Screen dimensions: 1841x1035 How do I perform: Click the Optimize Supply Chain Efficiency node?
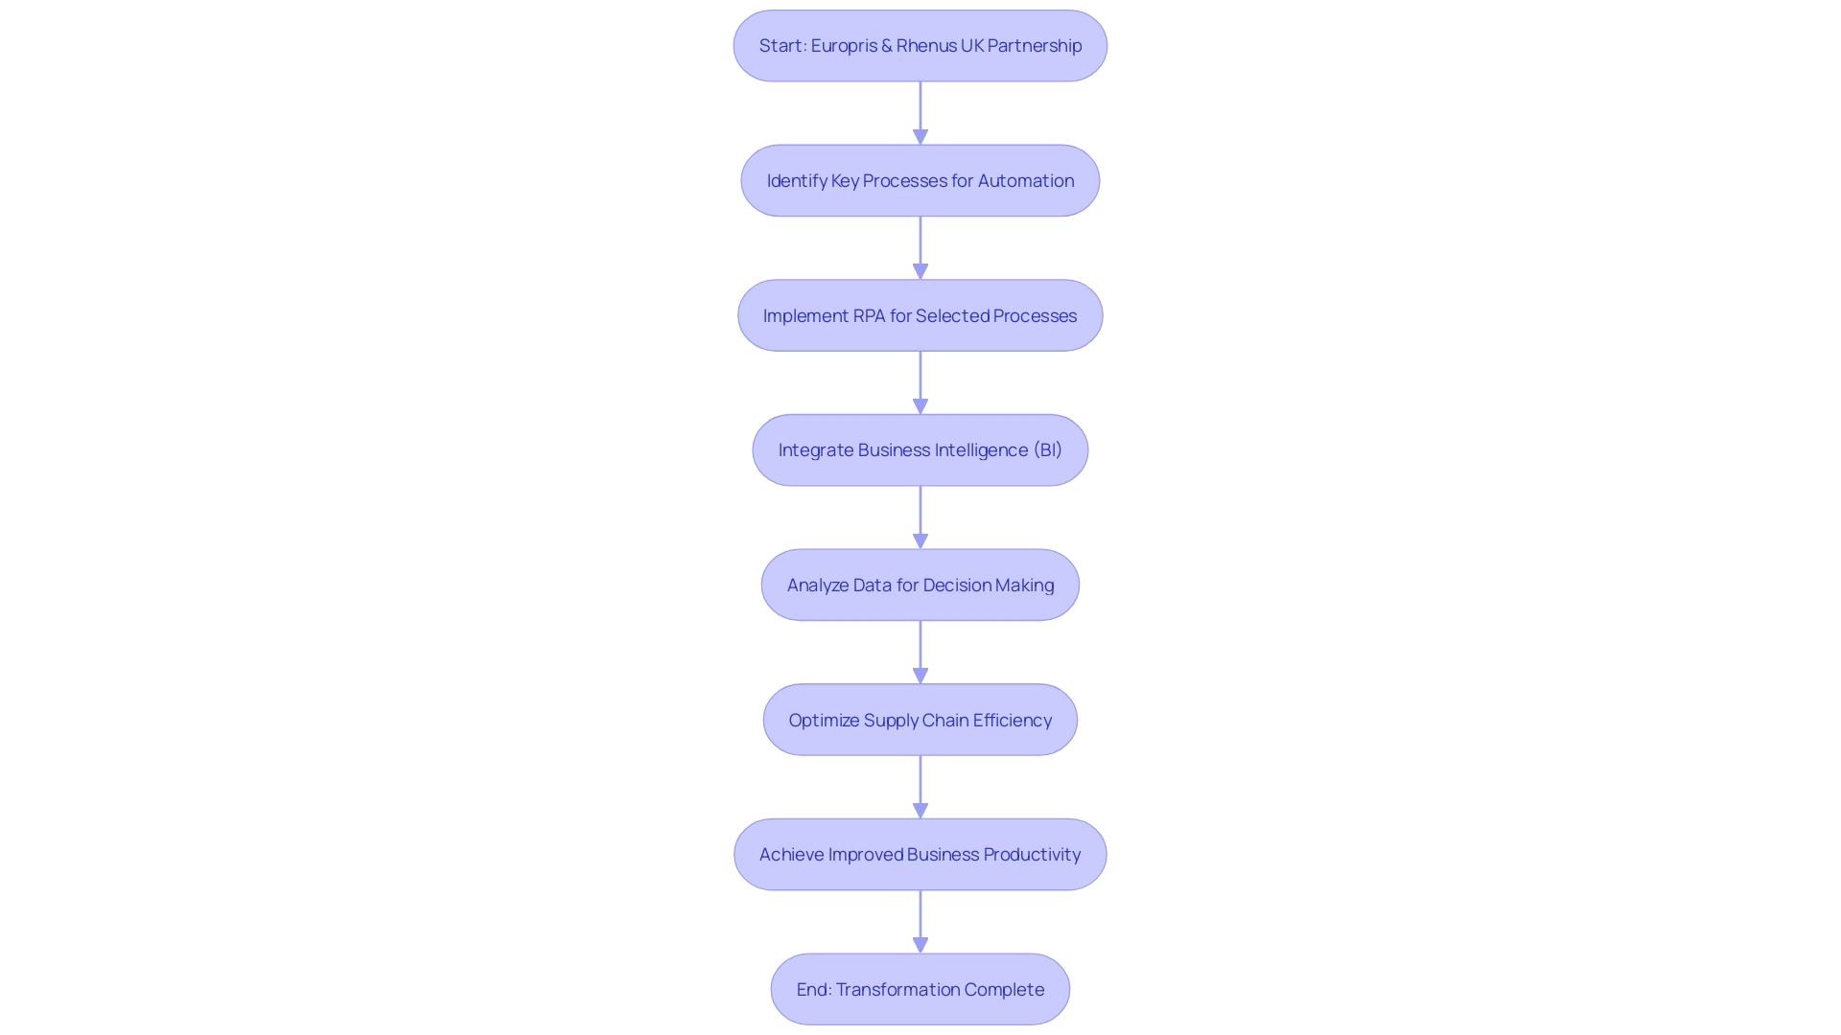[920, 719]
